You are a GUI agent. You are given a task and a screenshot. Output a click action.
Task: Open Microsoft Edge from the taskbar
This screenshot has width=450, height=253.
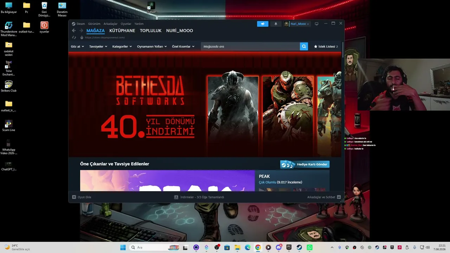pyautogui.click(x=248, y=247)
